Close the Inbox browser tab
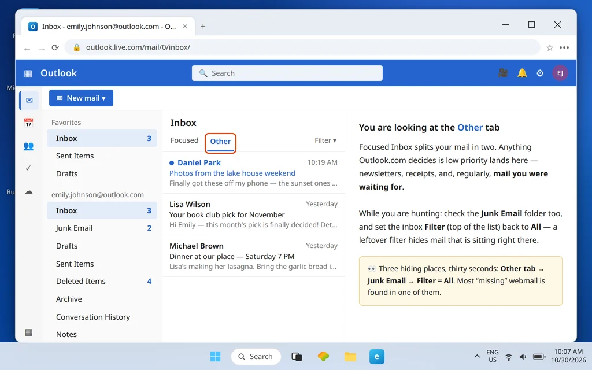Screen dimensions: 592x370 pyautogui.click(x=185, y=27)
